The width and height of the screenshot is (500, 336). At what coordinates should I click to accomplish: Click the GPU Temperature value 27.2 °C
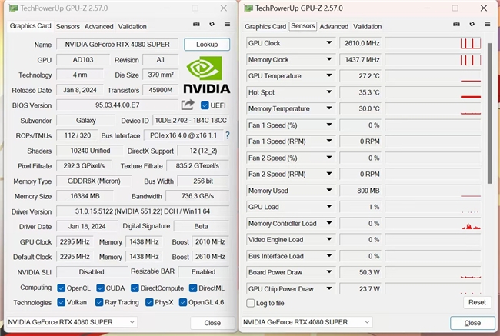click(x=360, y=76)
